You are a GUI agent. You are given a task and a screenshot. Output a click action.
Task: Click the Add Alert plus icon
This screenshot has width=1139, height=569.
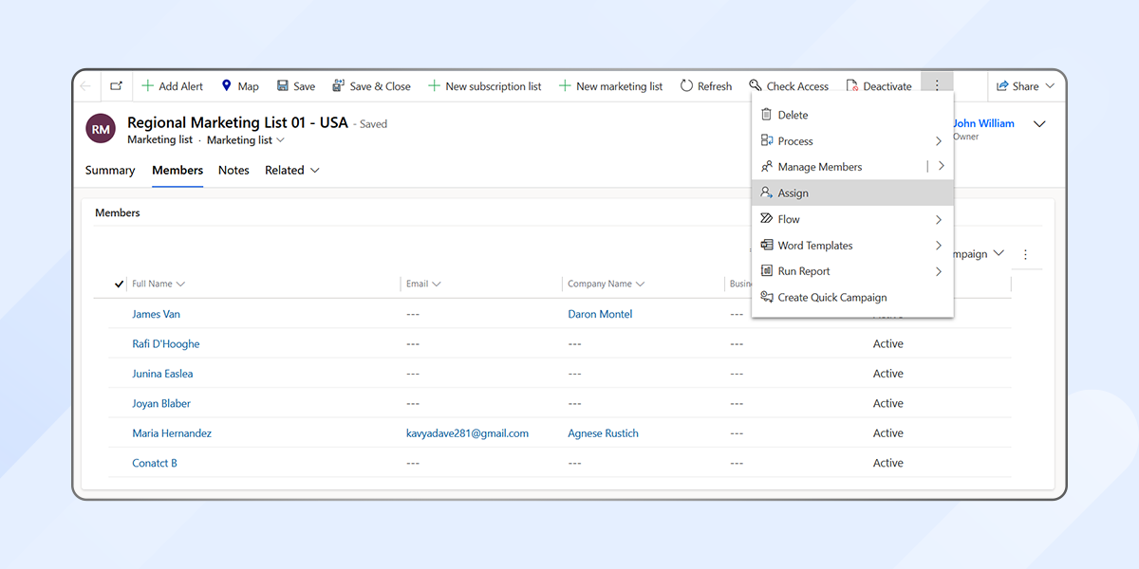(x=147, y=86)
